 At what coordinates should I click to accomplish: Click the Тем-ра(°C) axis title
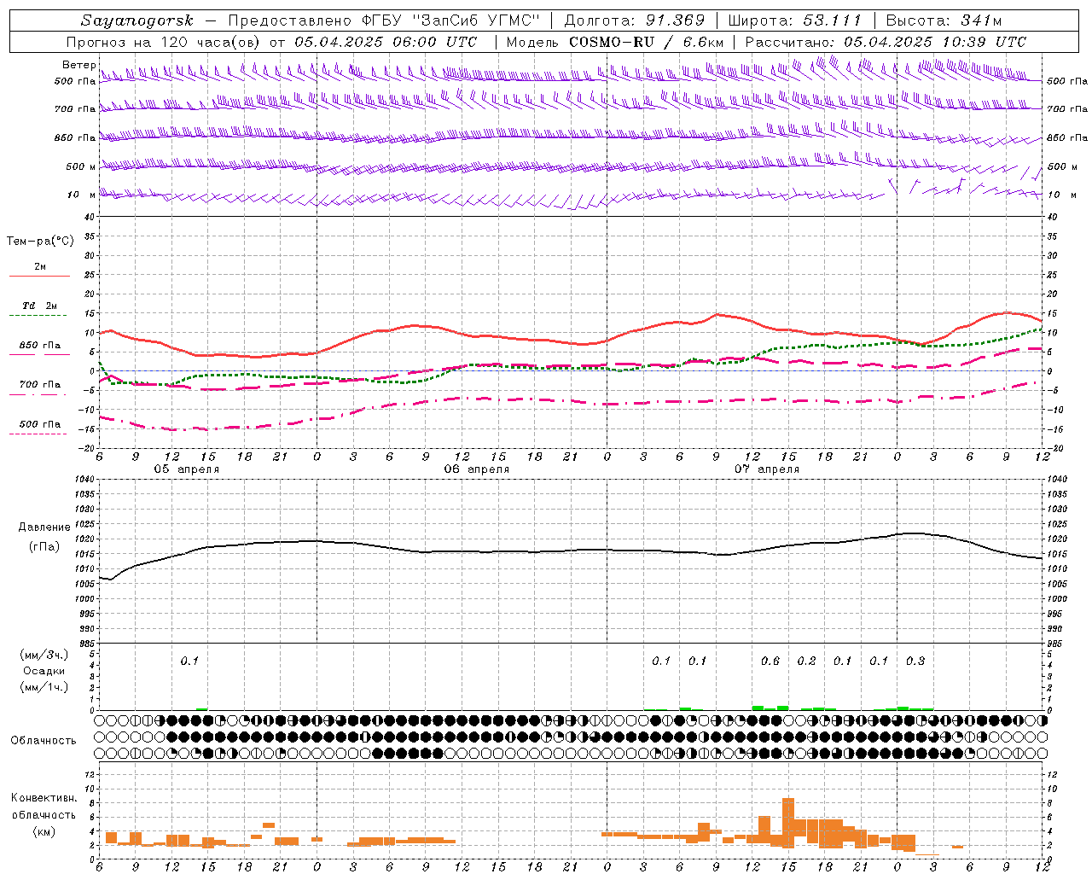point(40,242)
